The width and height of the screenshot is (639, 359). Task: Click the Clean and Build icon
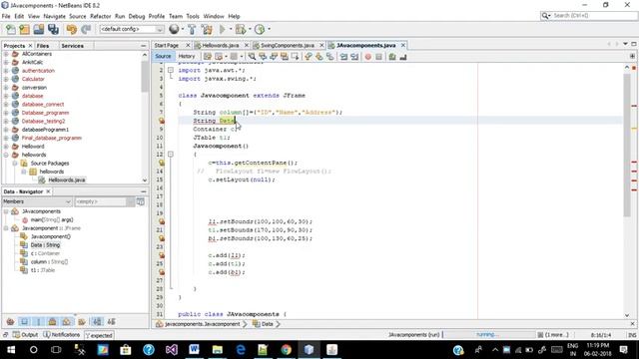207,29
